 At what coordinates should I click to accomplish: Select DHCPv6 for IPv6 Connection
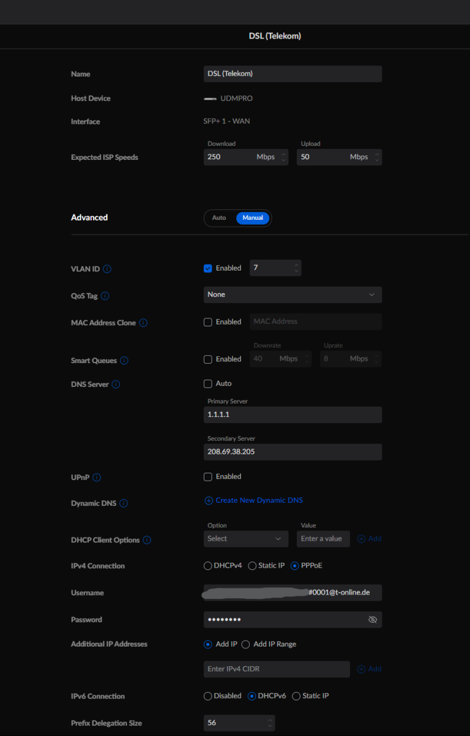[x=252, y=696]
